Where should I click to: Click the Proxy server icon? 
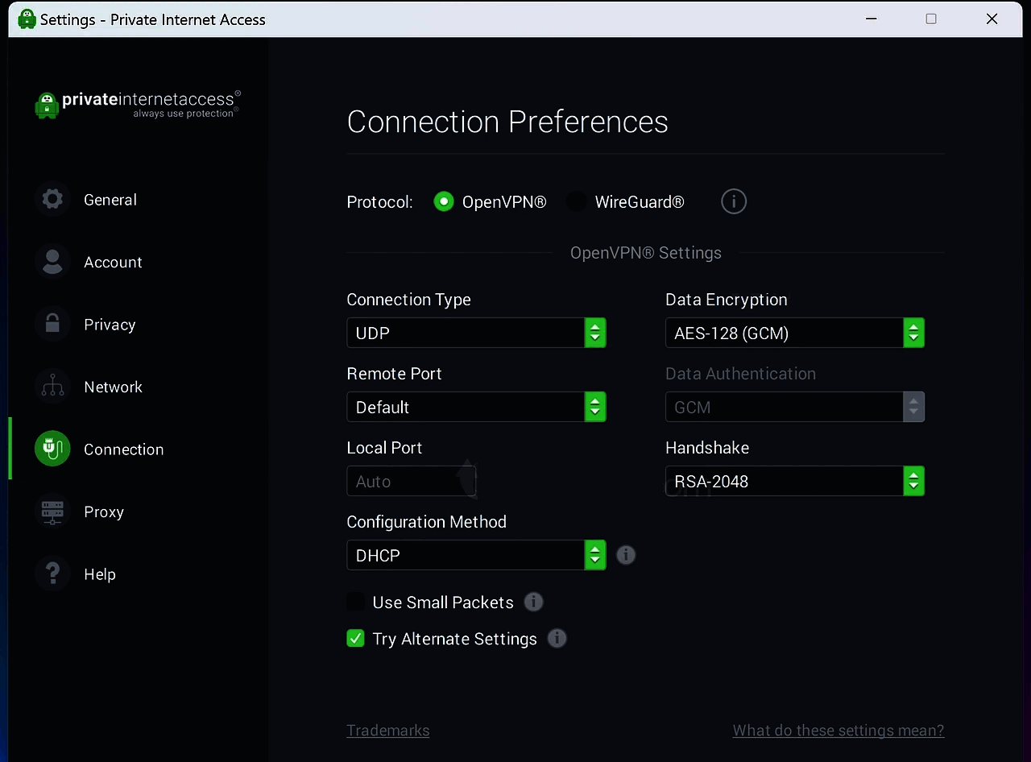point(52,511)
